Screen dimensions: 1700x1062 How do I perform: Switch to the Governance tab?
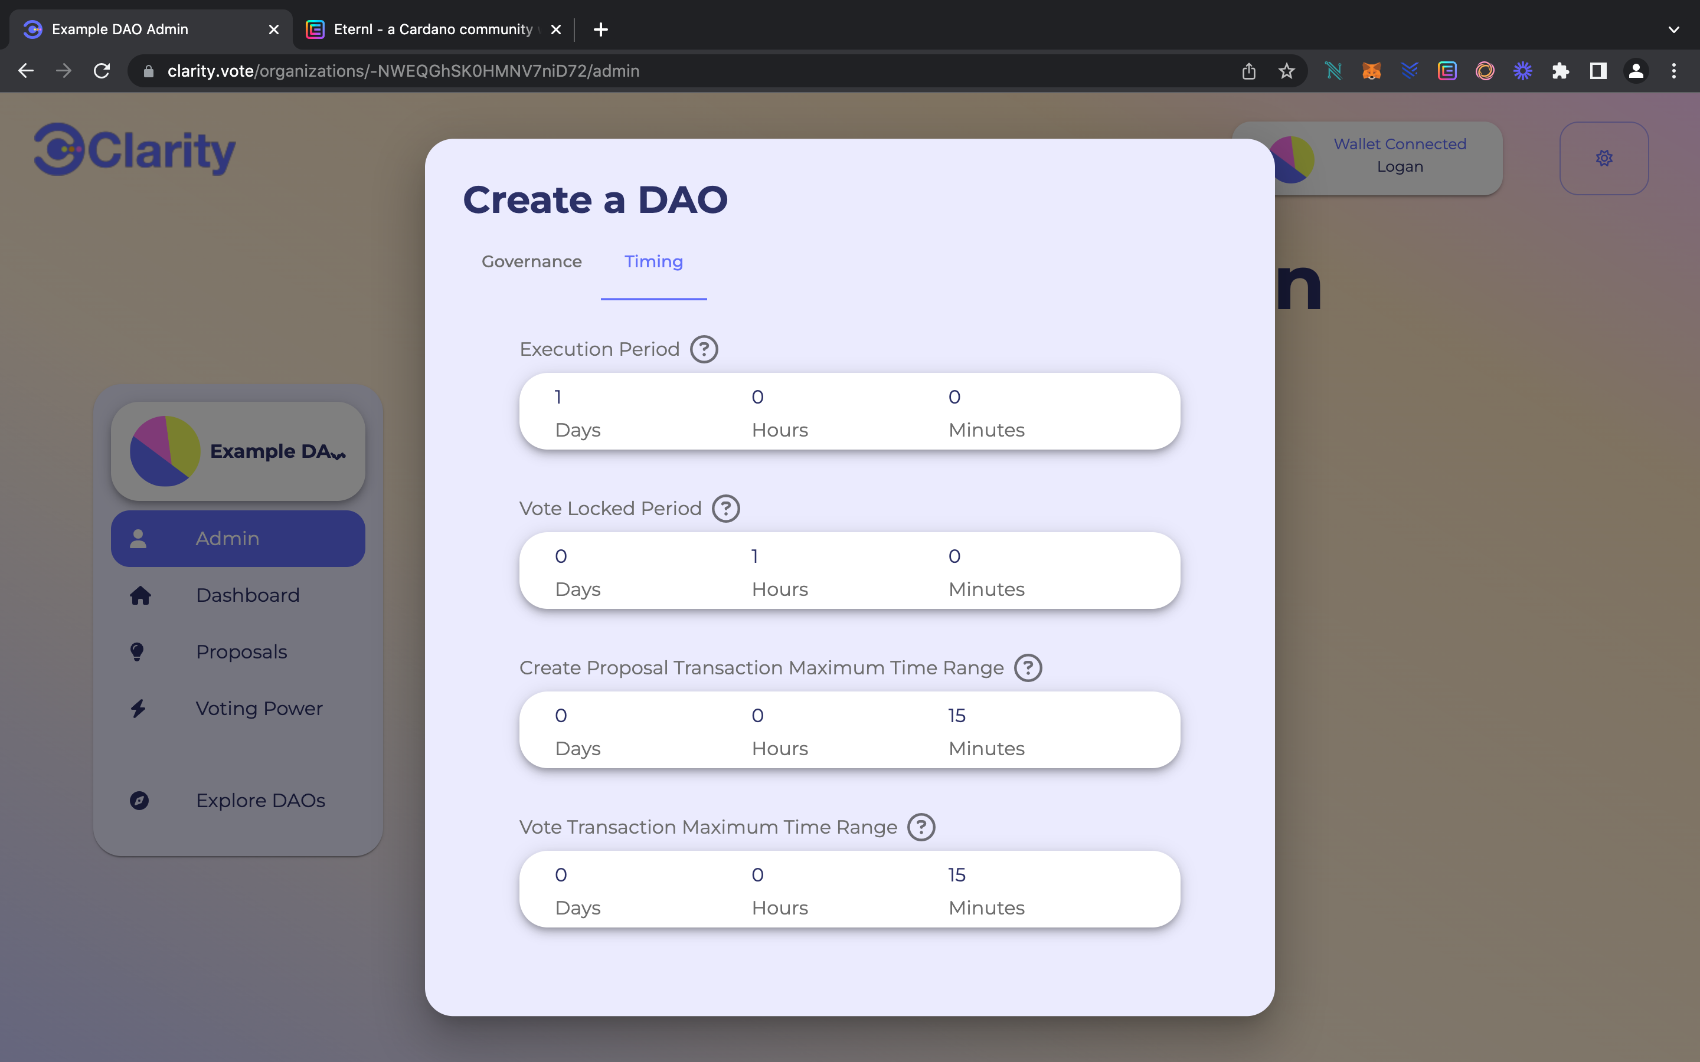(x=531, y=261)
